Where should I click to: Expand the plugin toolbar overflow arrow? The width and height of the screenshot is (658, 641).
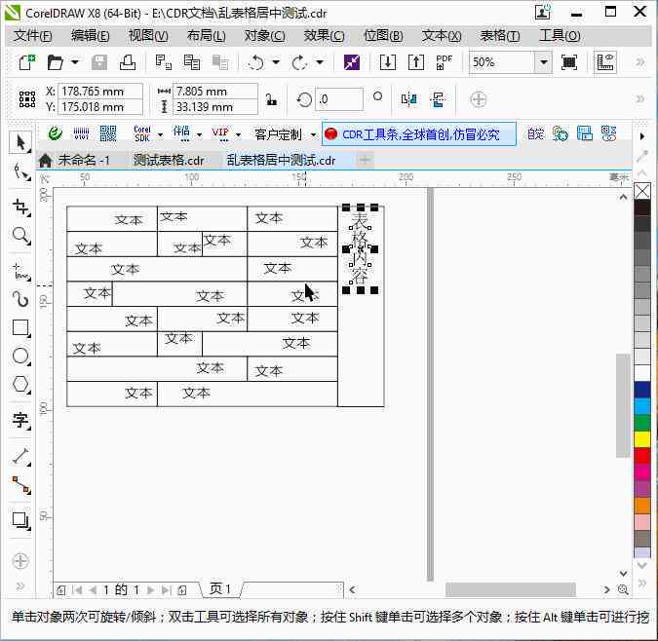(642, 136)
